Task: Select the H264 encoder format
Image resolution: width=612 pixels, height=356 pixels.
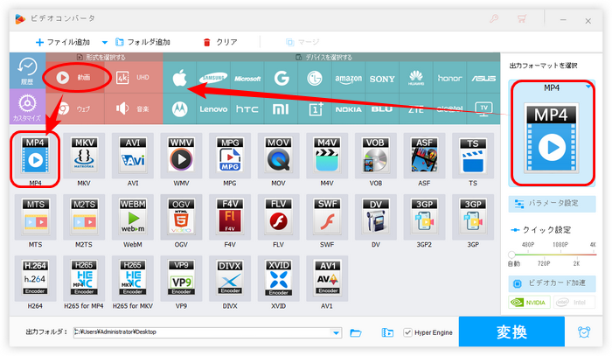Action: coord(36,278)
